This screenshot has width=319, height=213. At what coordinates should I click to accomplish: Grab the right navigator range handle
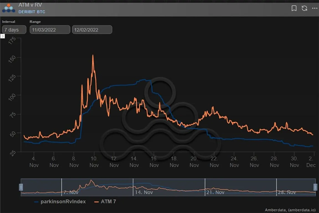click(315, 187)
